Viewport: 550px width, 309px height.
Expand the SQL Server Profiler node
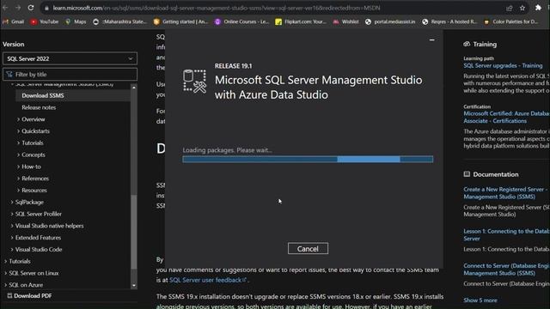point(12,214)
